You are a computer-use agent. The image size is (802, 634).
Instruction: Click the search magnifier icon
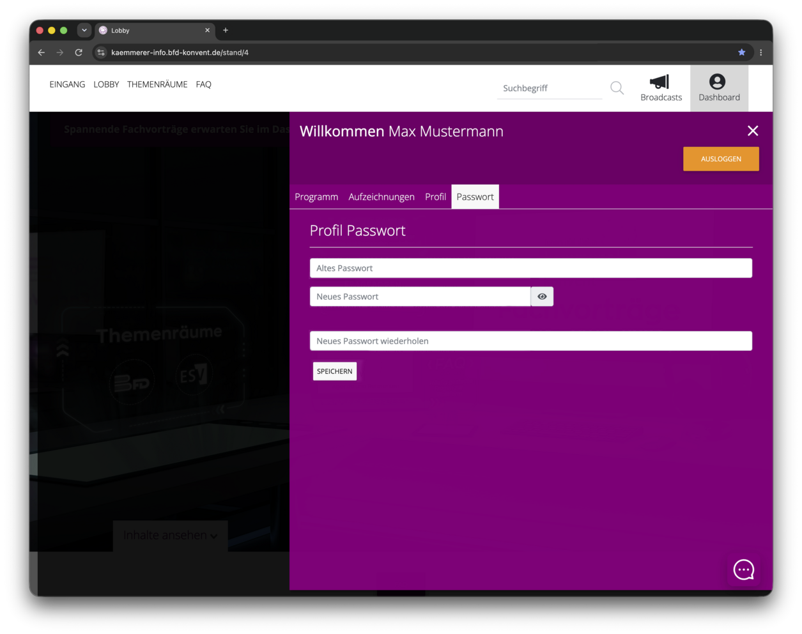click(617, 88)
